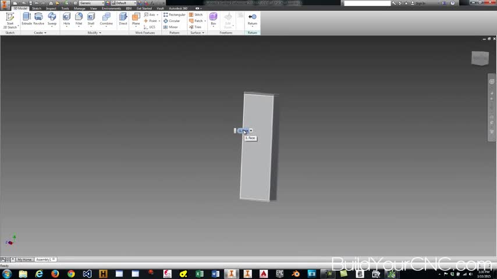Viewport: 497px width, 279px height.
Task: Switch to the Sketch ribbon tab
Action: point(37,9)
